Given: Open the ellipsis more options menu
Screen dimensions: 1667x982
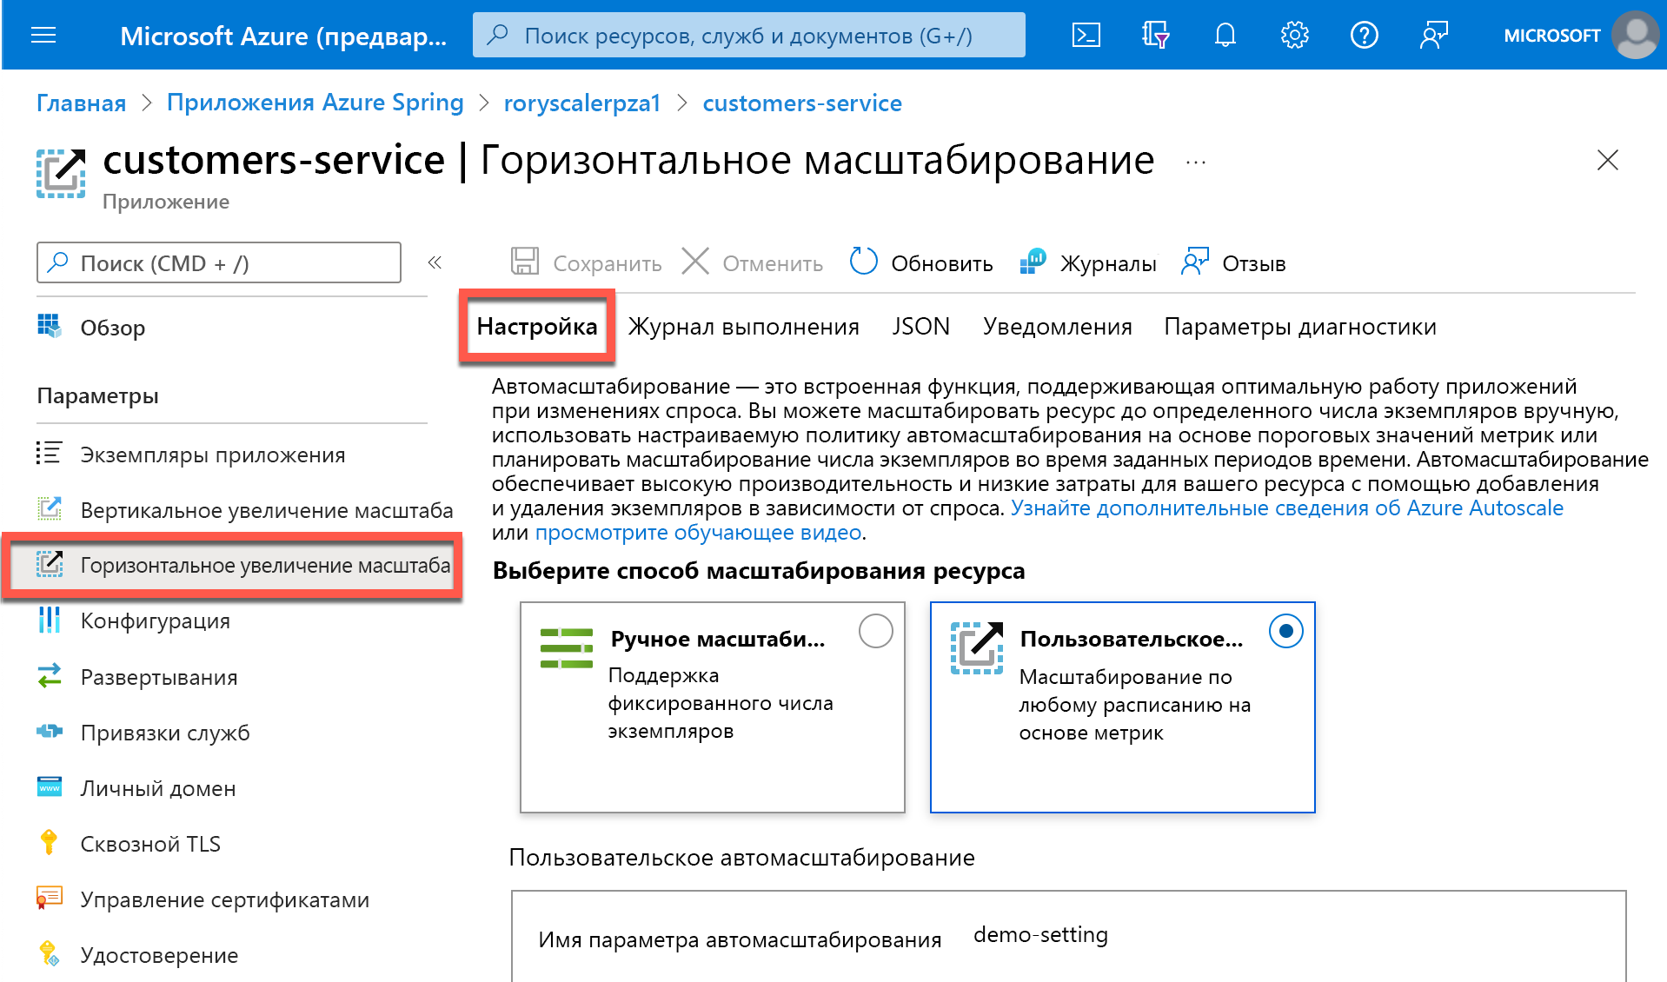Looking at the screenshot, I should click(1196, 163).
